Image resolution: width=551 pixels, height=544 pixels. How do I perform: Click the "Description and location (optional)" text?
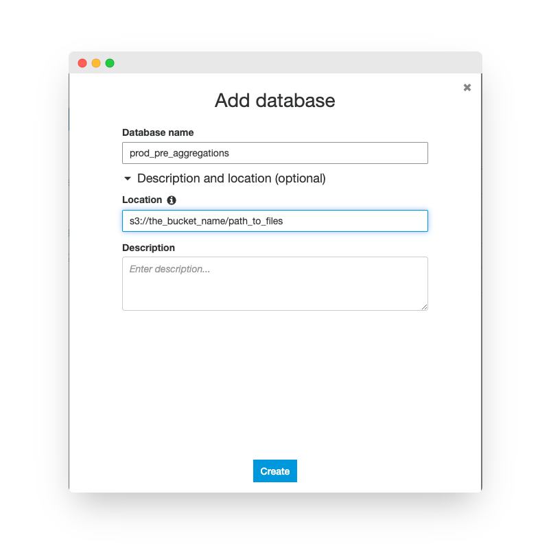tap(231, 178)
